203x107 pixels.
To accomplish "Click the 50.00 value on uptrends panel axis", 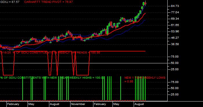I will point(175,63).
